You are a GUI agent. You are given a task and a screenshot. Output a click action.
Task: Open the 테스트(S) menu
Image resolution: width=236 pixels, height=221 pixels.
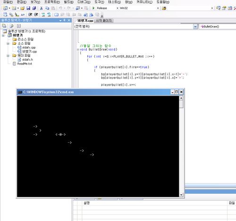click(114, 2)
